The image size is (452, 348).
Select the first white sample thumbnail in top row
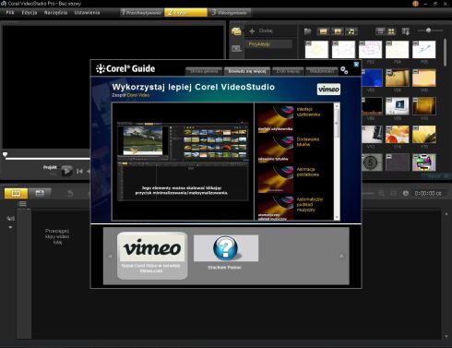[316, 49]
